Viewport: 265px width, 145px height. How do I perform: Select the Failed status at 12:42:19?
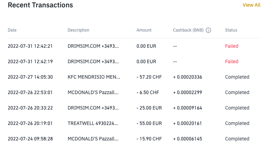[x=232, y=61]
